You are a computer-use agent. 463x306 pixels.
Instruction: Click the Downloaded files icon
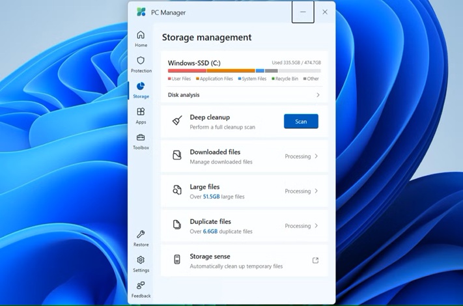point(177,155)
